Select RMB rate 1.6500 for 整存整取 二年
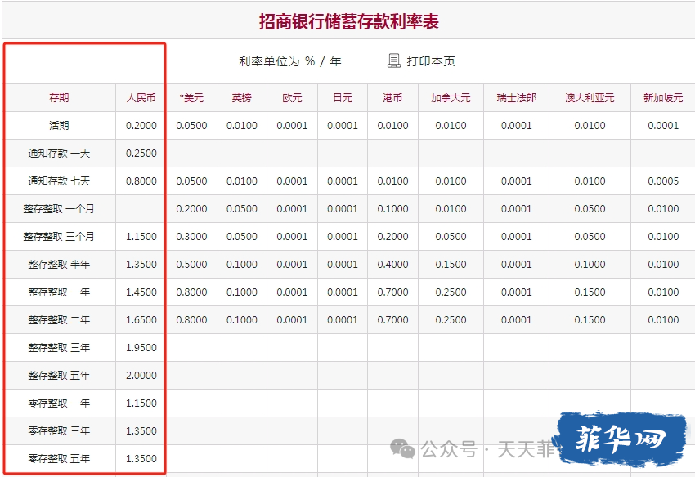Screen dimensions: 695x477 tap(141, 320)
